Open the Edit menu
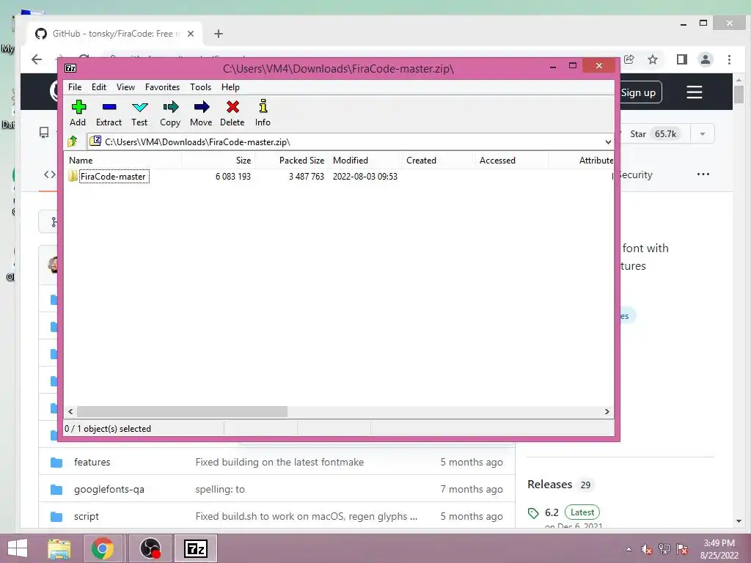Image resolution: width=751 pixels, height=563 pixels. tap(99, 87)
